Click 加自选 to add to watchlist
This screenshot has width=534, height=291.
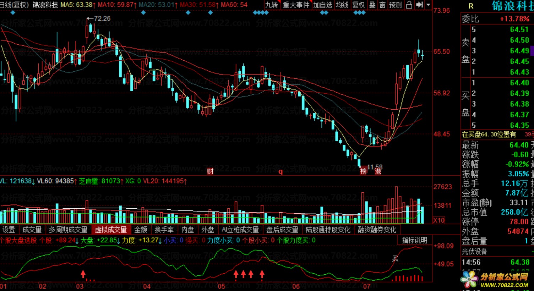tap(323, 5)
